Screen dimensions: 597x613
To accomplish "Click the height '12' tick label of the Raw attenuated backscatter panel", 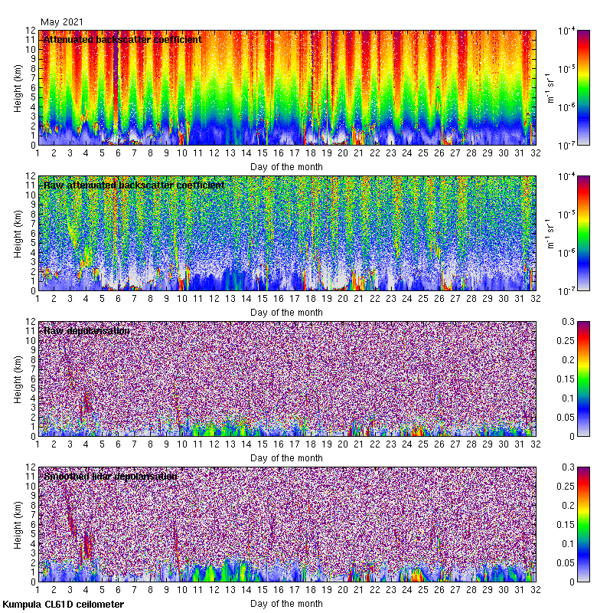I will pos(31,176).
